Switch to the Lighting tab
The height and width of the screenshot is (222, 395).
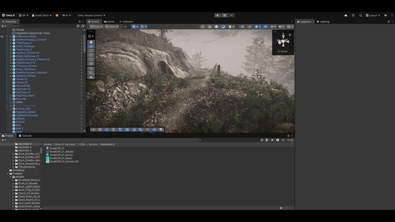click(x=323, y=22)
